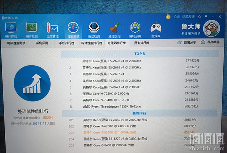This screenshot has height=153, width=227.
Task: Click the Weibo share icon
Action: [x=179, y=42]
